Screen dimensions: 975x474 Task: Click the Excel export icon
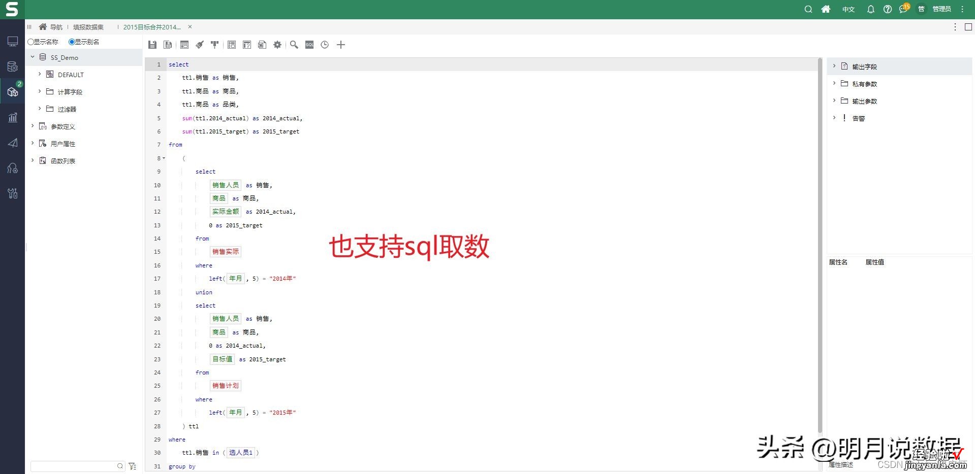[262, 45]
